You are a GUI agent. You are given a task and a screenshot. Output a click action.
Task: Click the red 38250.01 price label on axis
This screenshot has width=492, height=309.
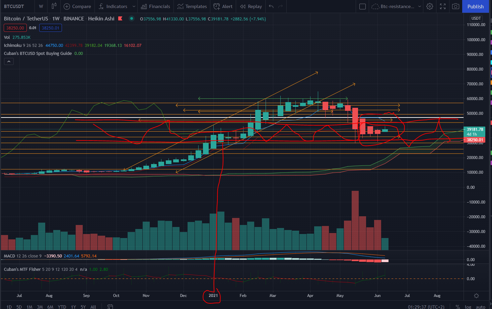tap(475, 140)
